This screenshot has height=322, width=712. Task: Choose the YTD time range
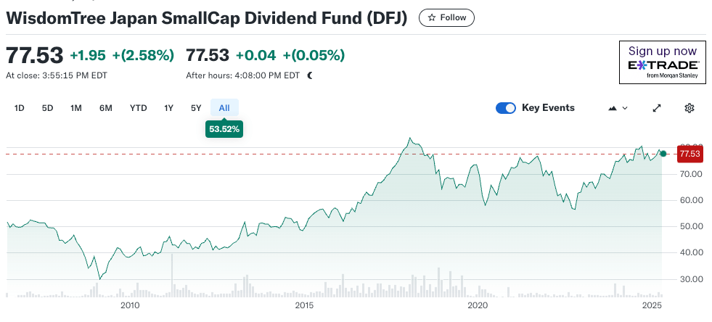tap(138, 108)
